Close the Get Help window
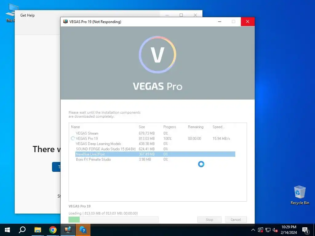The height and width of the screenshot is (236, 315). (195, 15)
